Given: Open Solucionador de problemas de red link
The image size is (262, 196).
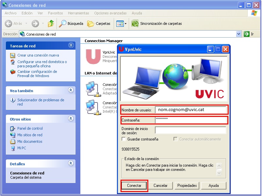Looking at the screenshot, I should (x=41, y=102).
